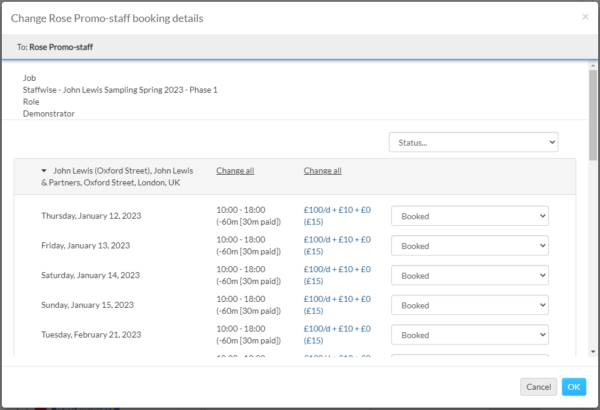Click the date Tuesday, February 21, 2023
The width and height of the screenshot is (600, 410).
click(91, 335)
